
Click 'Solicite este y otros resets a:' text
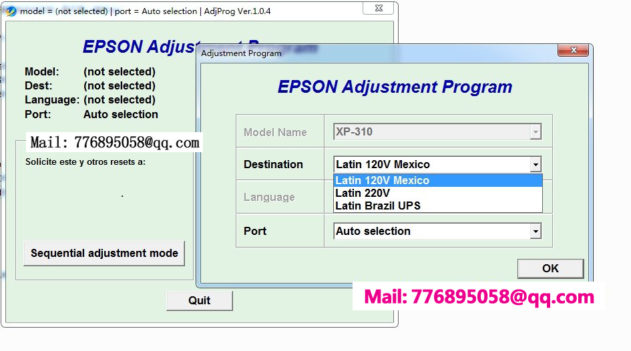(85, 162)
